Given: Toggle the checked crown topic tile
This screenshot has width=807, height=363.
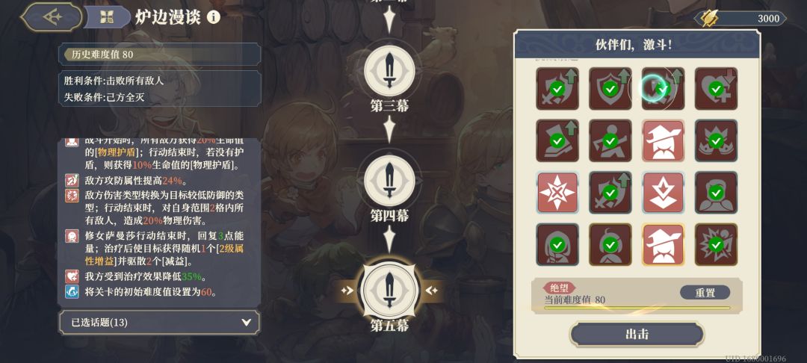Looking at the screenshot, I should 716,140.
